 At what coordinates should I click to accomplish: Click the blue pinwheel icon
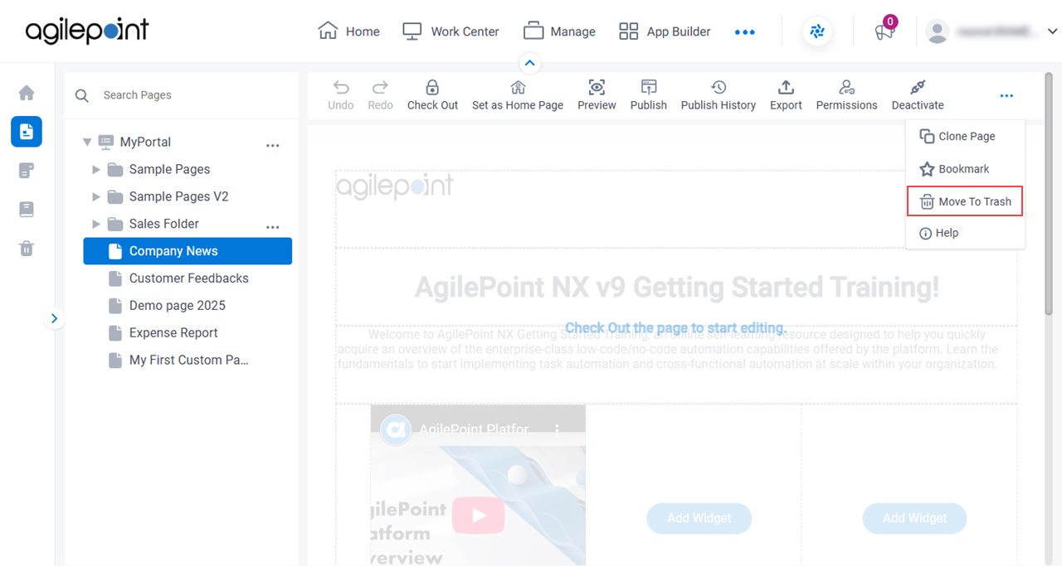coord(817,32)
